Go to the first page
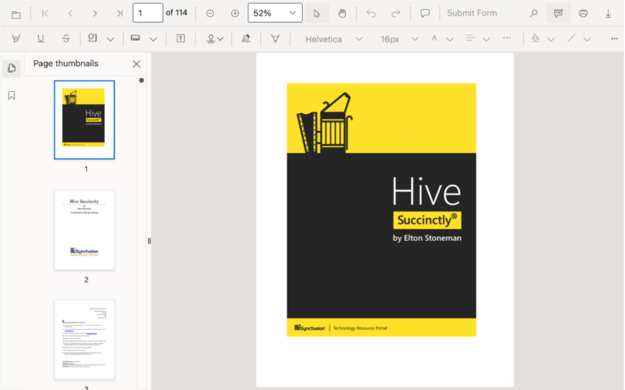Screen dimensions: 625x390 tap(45, 14)
